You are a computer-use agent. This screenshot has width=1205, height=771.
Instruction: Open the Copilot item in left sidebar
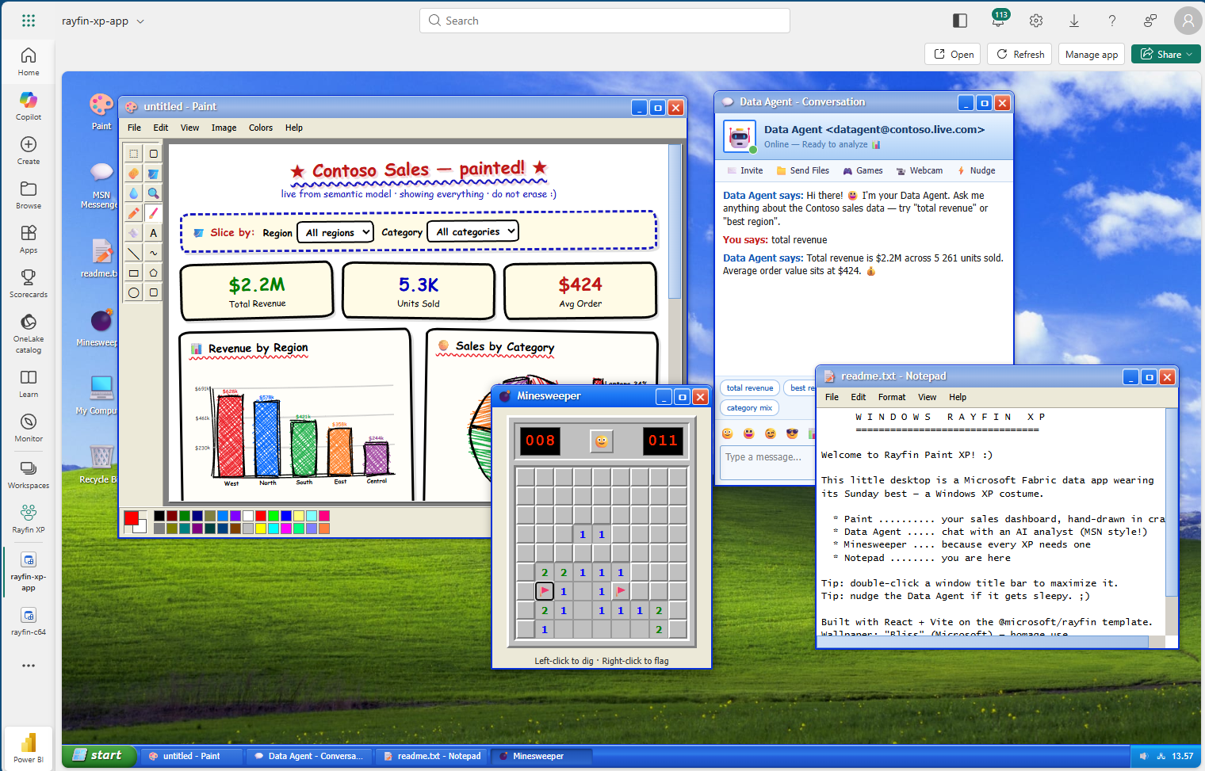tap(29, 105)
